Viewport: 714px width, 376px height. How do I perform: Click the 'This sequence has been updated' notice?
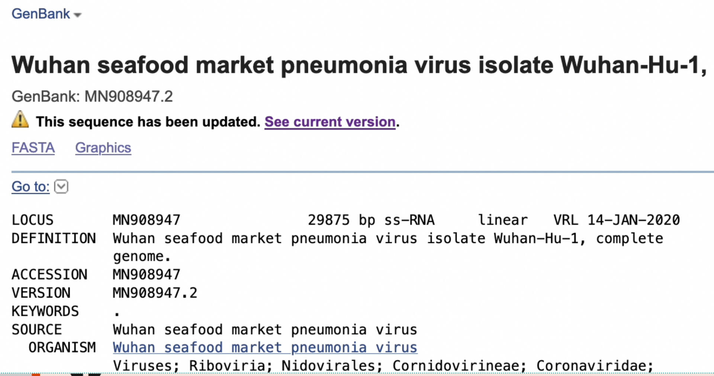point(148,122)
